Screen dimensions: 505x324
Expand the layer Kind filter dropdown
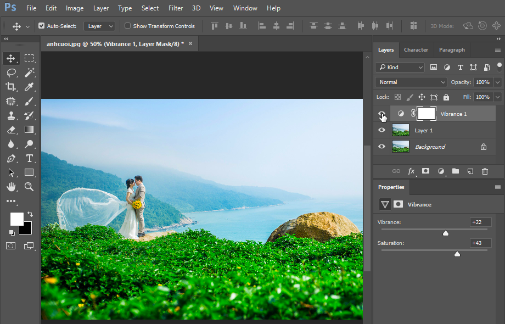400,67
